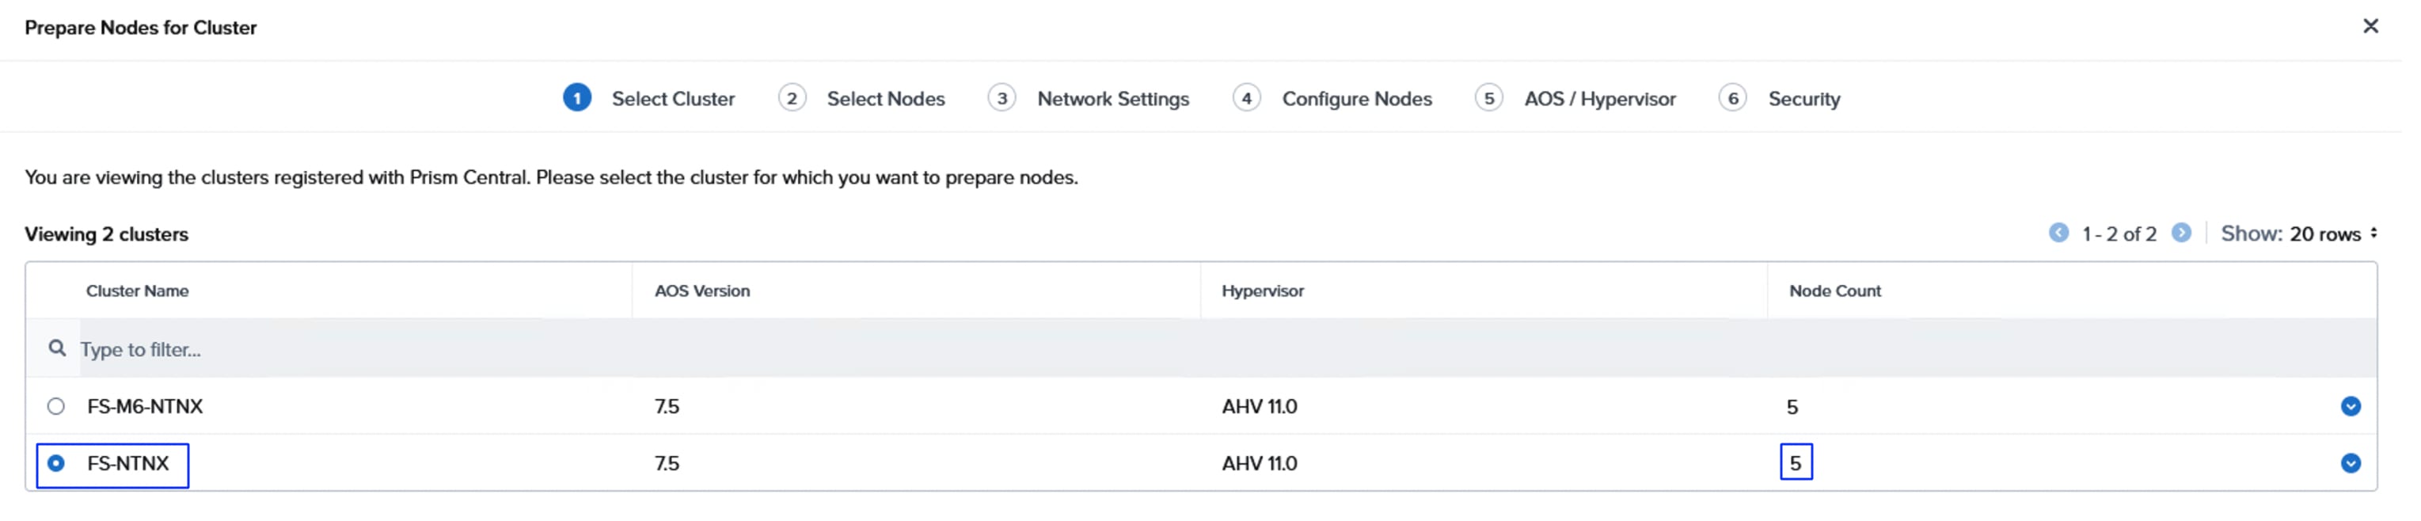
Task: Click the step 6 circle icon
Action: click(1732, 98)
